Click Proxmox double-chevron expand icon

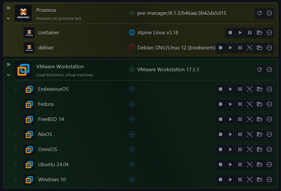tap(8, 8)
